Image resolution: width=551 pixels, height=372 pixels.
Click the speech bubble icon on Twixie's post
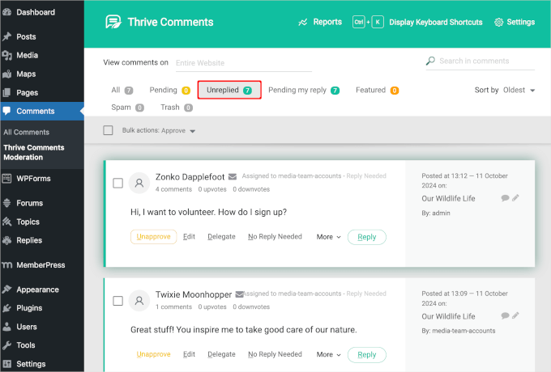(505, 315)
